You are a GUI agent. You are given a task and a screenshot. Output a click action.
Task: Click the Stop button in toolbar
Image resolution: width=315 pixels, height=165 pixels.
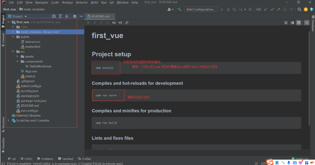(250, 10)
